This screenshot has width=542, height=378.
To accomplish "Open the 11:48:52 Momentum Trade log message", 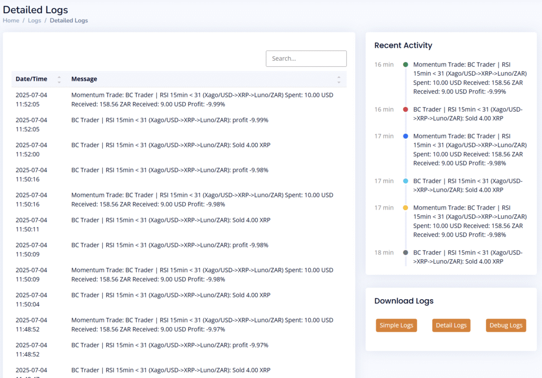I will click(x=202, y=325).
